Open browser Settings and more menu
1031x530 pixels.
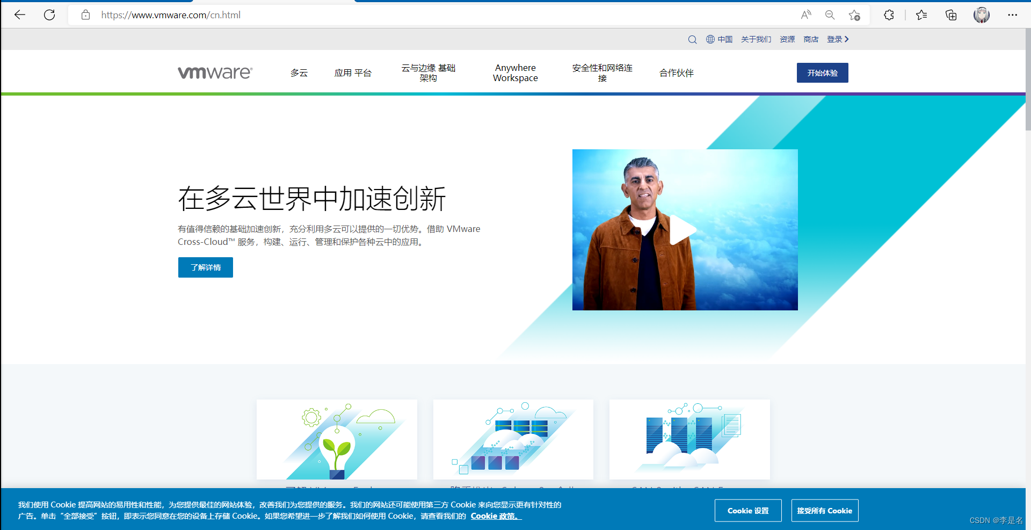tap(1012, 15)
